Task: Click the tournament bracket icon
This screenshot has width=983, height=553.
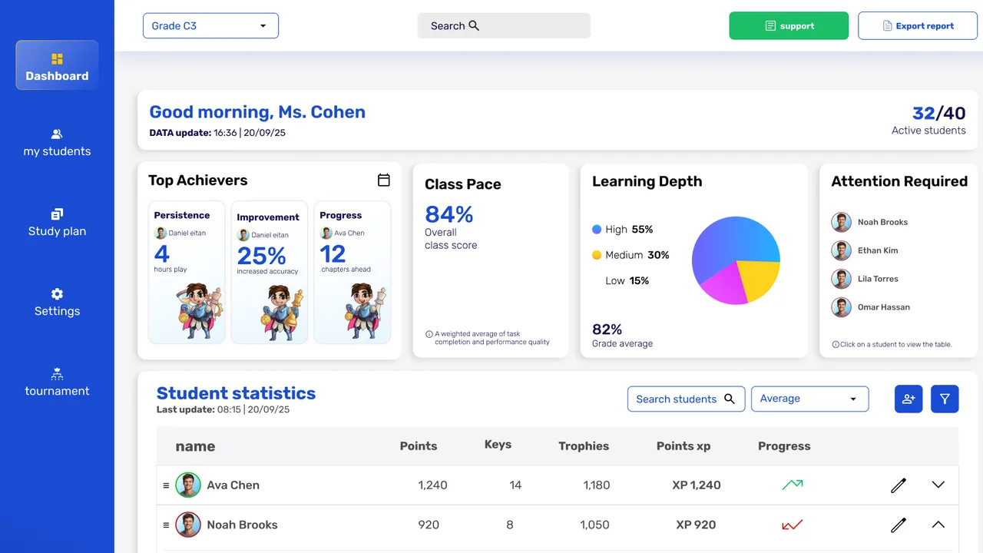Action: [57, 374]
